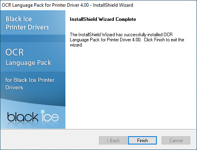Screen dimensions: 197x150
Task: Click the "InstallShield Wizard Complete" heading
Action: pos(103,19)
